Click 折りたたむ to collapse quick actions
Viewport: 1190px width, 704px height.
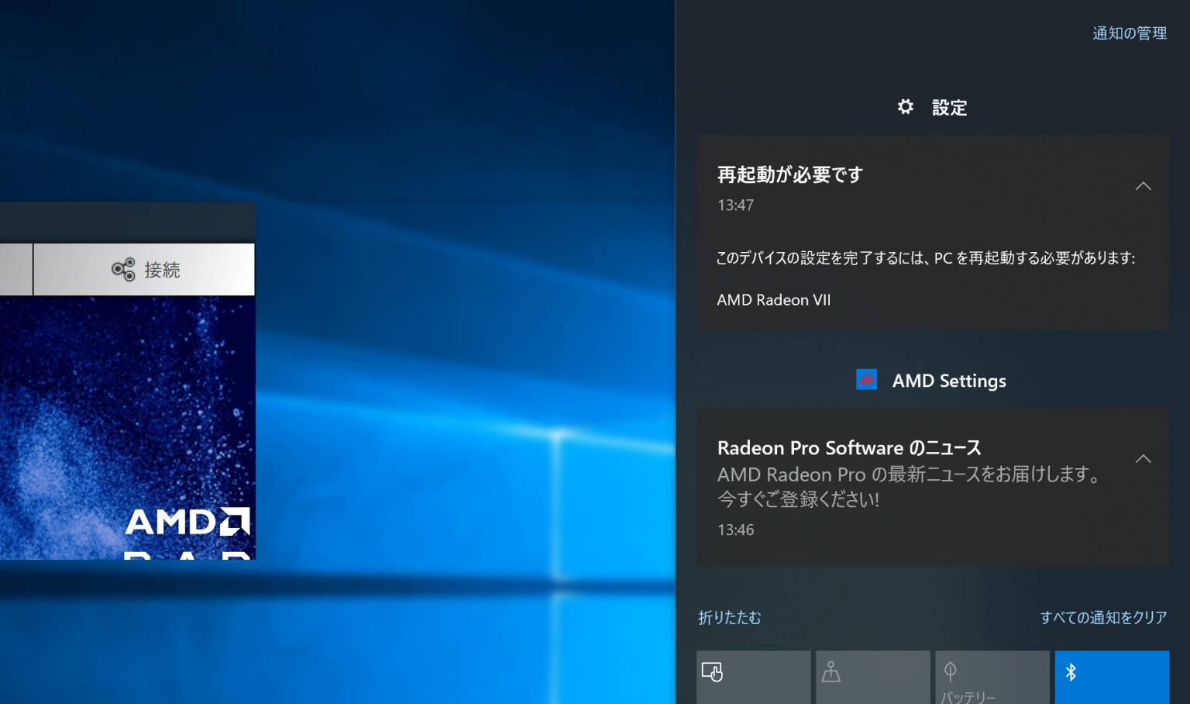pos(728,618)
